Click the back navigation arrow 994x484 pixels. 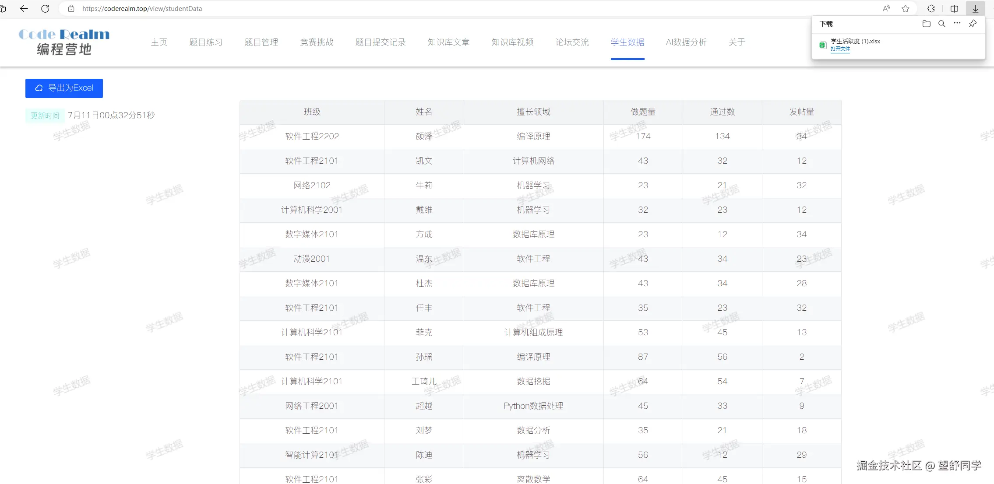(x=24, y=8)
